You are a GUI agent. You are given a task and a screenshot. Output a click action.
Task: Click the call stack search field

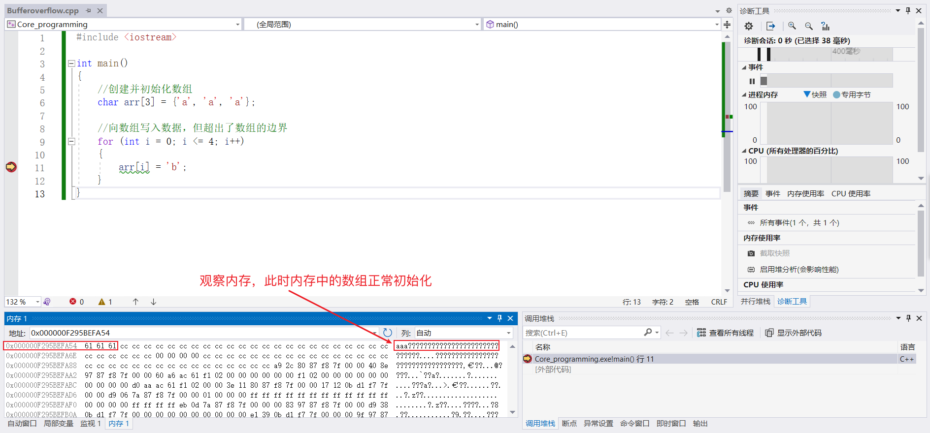(583, 333)
